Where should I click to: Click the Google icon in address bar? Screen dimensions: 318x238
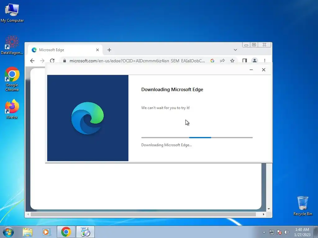[212, 61]
